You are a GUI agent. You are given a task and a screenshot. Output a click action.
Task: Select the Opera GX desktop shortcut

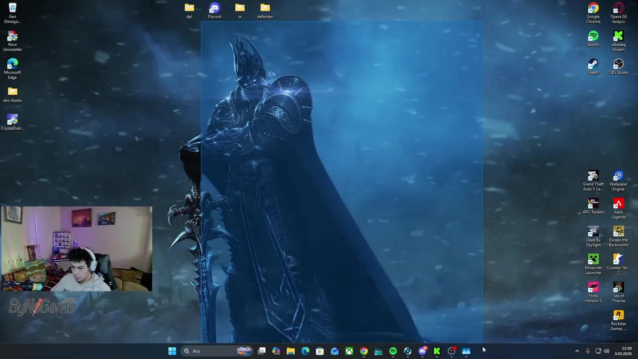619,13
